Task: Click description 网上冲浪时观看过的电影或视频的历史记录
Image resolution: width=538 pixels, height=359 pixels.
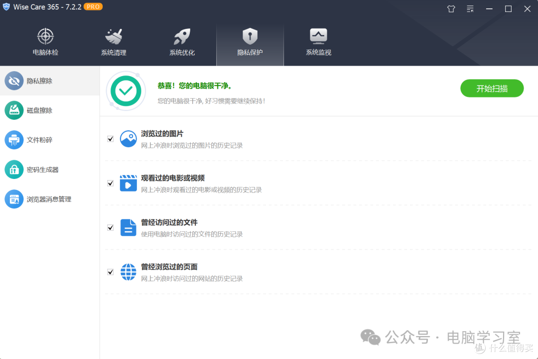Action: click(201, 190)
